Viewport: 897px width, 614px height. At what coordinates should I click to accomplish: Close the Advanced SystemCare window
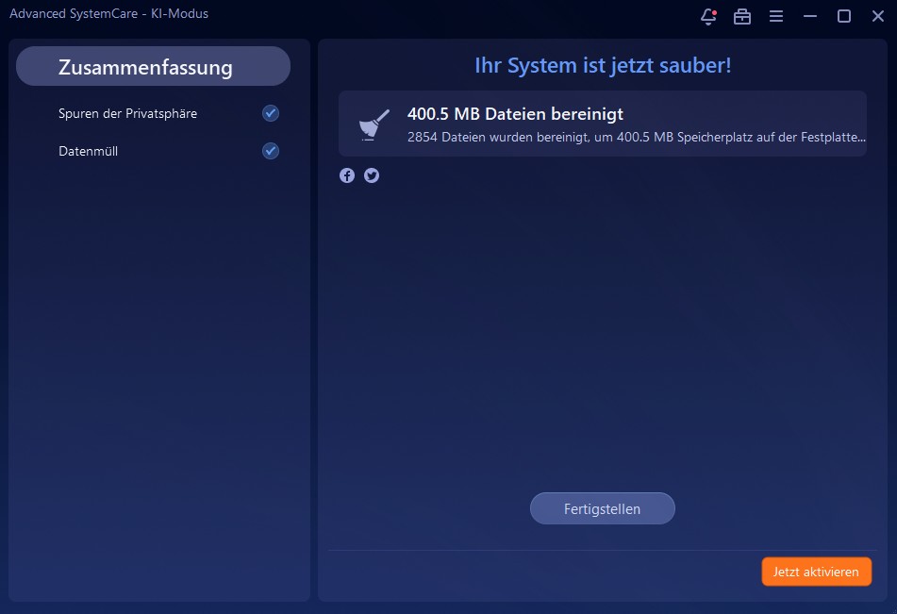877,17
